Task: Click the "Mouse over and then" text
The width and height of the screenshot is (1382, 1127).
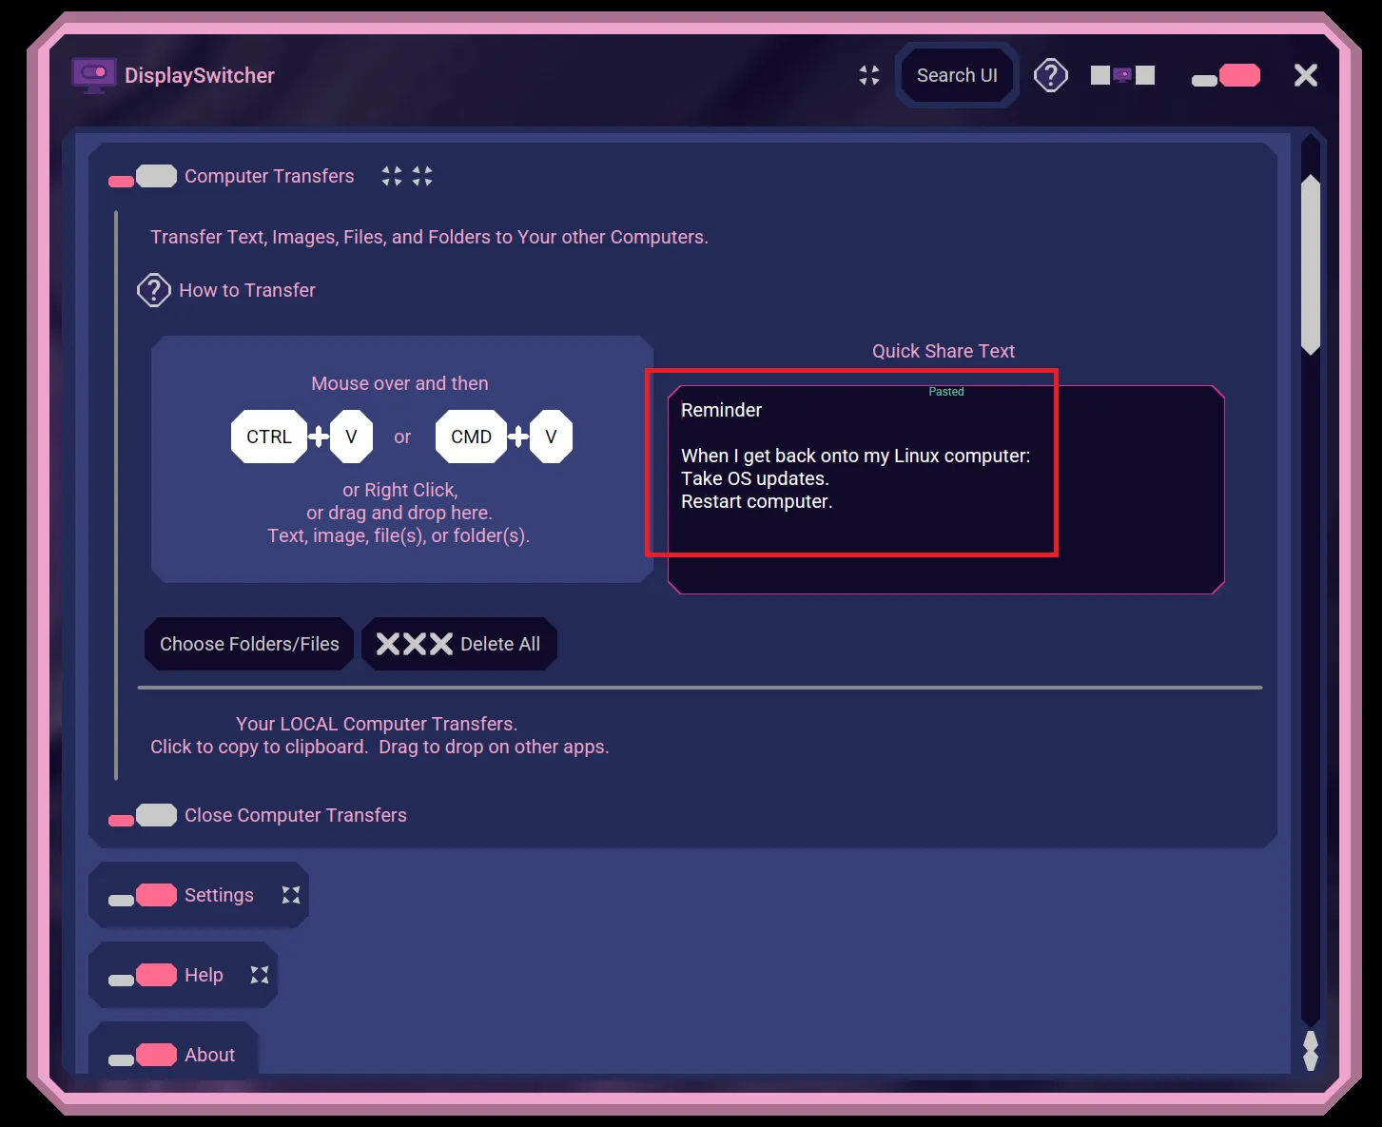Action: [399, 383]
